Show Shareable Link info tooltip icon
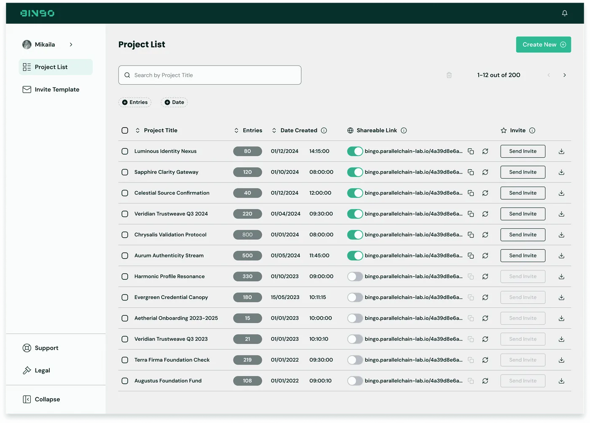590x423 pixels. point(404,131)
